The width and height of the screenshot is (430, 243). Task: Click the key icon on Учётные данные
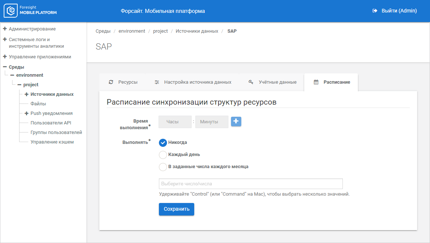point(251,82)
